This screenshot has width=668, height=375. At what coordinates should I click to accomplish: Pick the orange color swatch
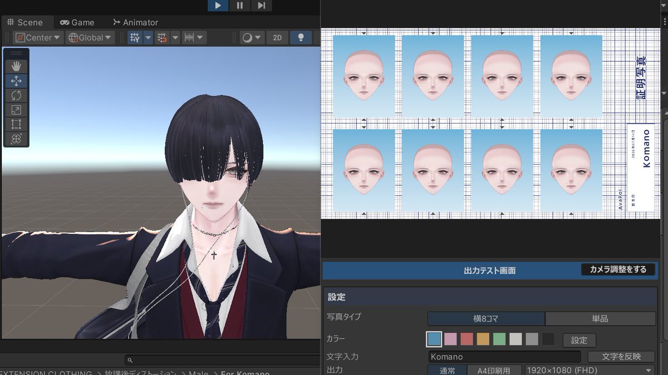pos(483,339)
